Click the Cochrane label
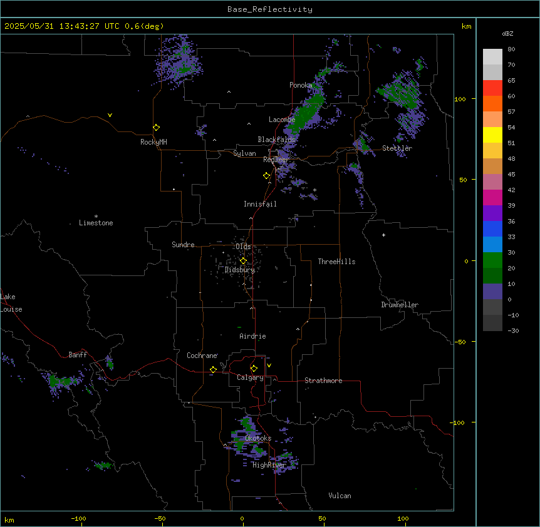 202,356
